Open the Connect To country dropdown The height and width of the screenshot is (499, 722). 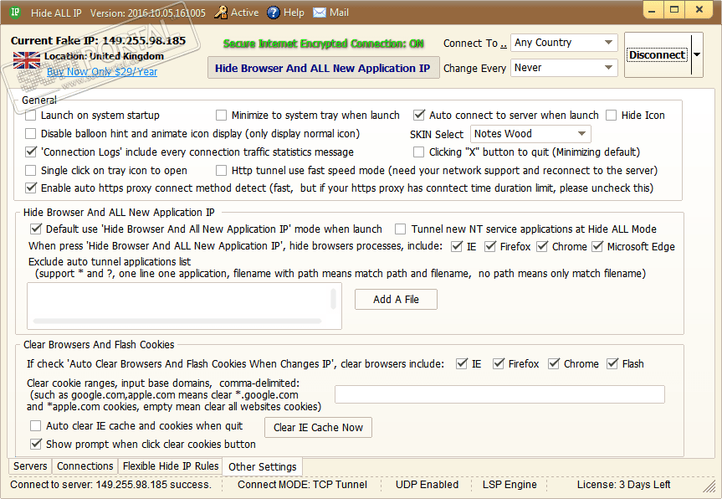(564, 43)
